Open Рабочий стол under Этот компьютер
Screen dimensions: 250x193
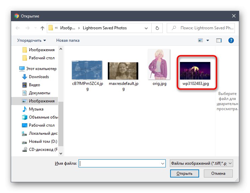coord(38,125)
